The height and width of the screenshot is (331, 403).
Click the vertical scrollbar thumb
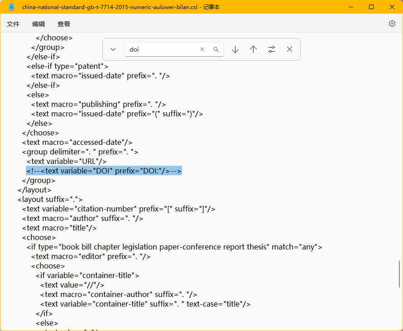tap(399, 274)
